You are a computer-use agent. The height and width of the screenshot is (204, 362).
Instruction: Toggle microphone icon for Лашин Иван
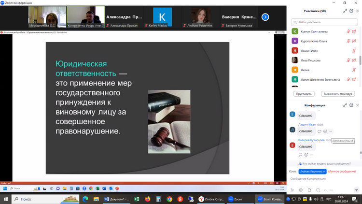pyautogui.click(x=348, y=51)
